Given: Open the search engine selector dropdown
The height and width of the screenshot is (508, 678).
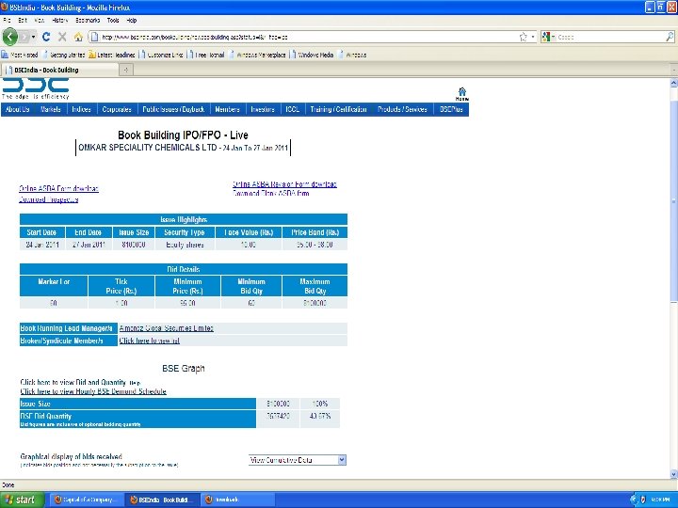Looking at the screenshot, I should pos(548,37).
